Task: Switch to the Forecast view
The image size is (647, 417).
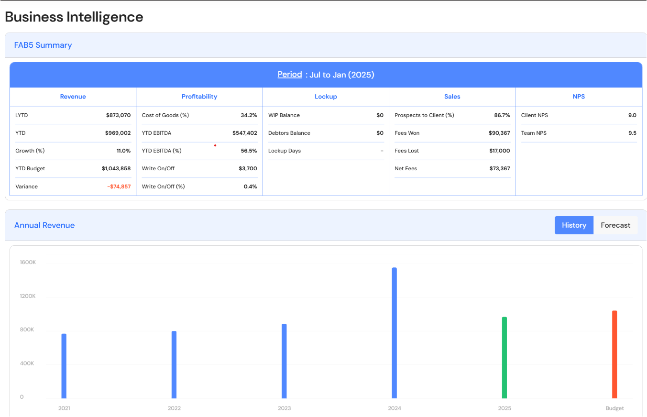Action: [x=615, y=225]
